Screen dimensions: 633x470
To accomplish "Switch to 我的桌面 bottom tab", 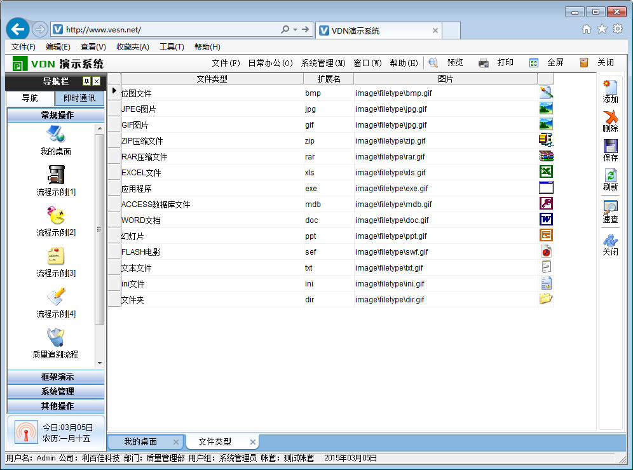I will coord(140,441).
